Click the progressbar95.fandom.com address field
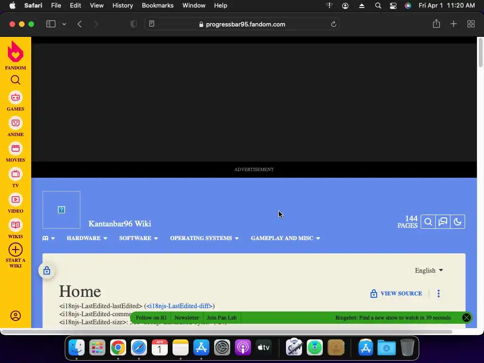Screen dimensions: 484x363 (242, 24)
